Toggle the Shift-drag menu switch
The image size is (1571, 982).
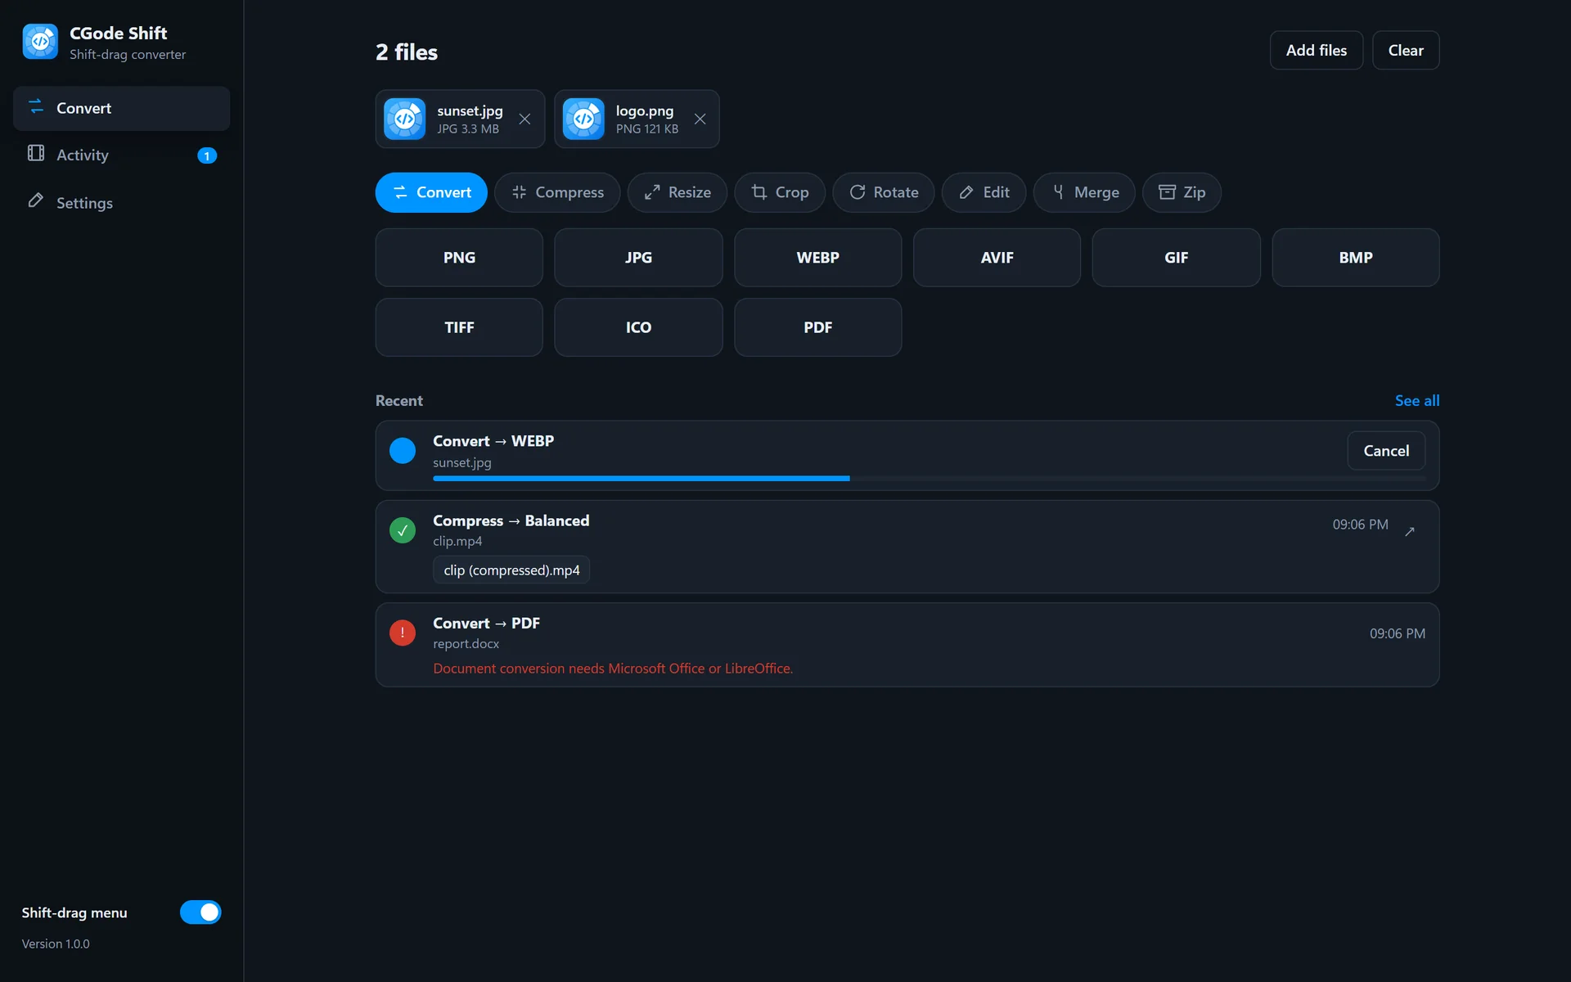[x=200, y=912]
